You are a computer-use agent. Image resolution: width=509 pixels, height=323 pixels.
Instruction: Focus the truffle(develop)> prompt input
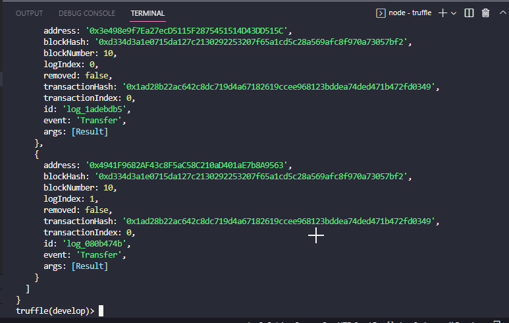point(101,311)
